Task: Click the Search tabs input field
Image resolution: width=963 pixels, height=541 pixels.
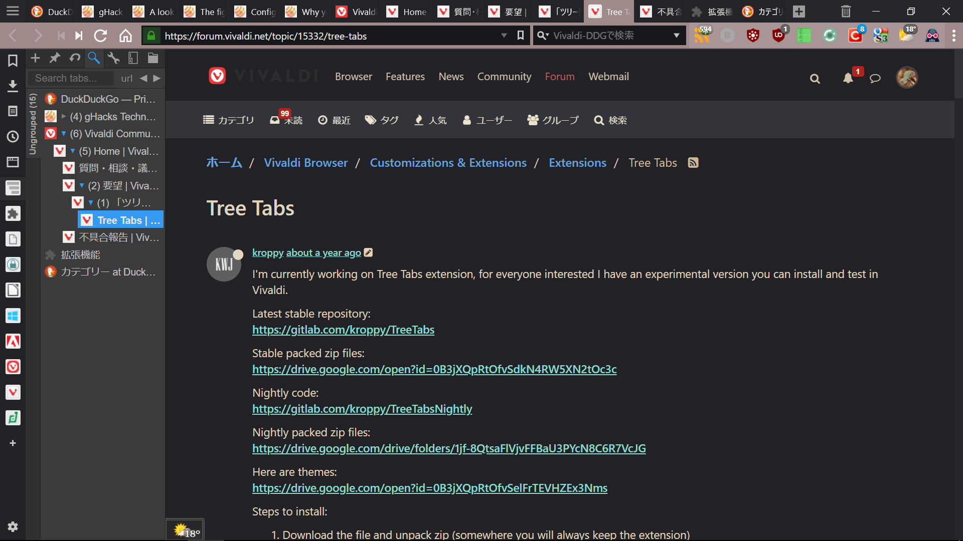Action: pyautogui.click(x=71, y=78)
